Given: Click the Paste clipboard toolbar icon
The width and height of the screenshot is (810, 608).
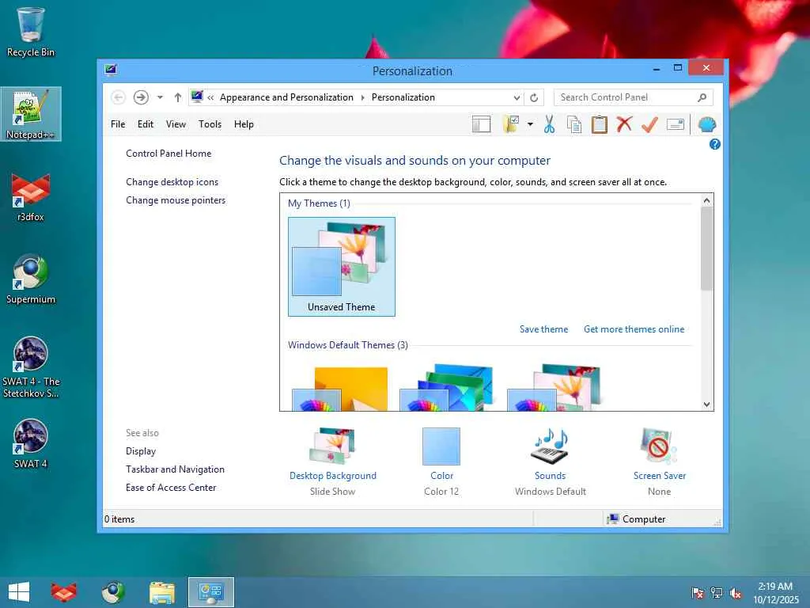Looking at the screenshot, I should coord(599,124).
